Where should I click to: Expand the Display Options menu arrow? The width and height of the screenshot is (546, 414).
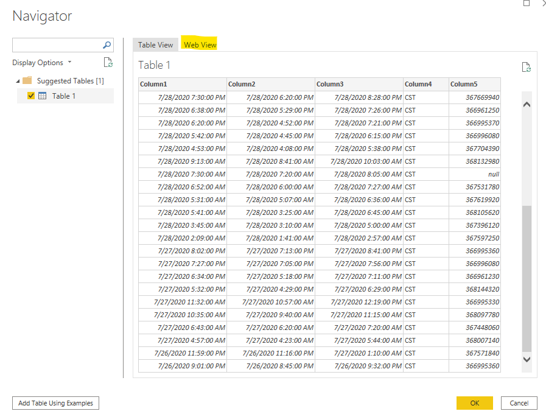(x=68, y=62)
